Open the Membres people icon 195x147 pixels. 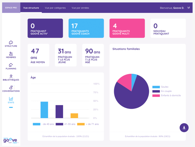click(x=11, y=54)
